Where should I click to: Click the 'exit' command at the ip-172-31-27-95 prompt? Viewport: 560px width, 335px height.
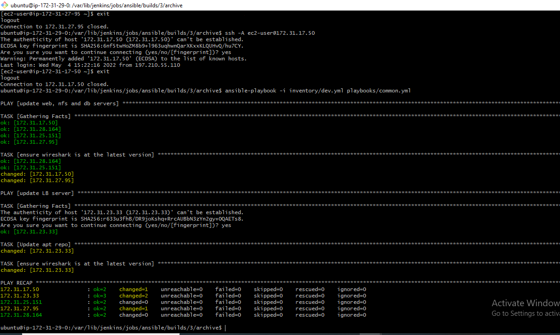[x=103, y=14]
